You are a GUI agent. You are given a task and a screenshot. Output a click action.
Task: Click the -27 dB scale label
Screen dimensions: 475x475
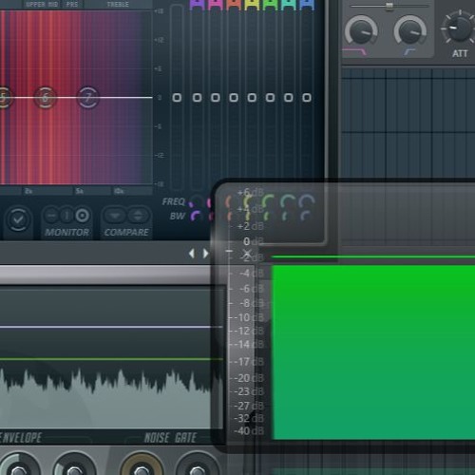(x=249, y=406)
